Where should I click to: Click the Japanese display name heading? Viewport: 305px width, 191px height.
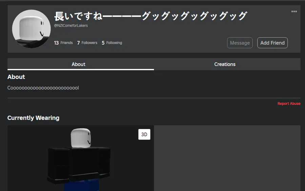click(x=151, y=16)
